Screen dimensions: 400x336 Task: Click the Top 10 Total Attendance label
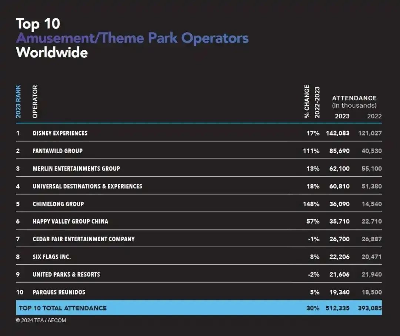(63, 308)
